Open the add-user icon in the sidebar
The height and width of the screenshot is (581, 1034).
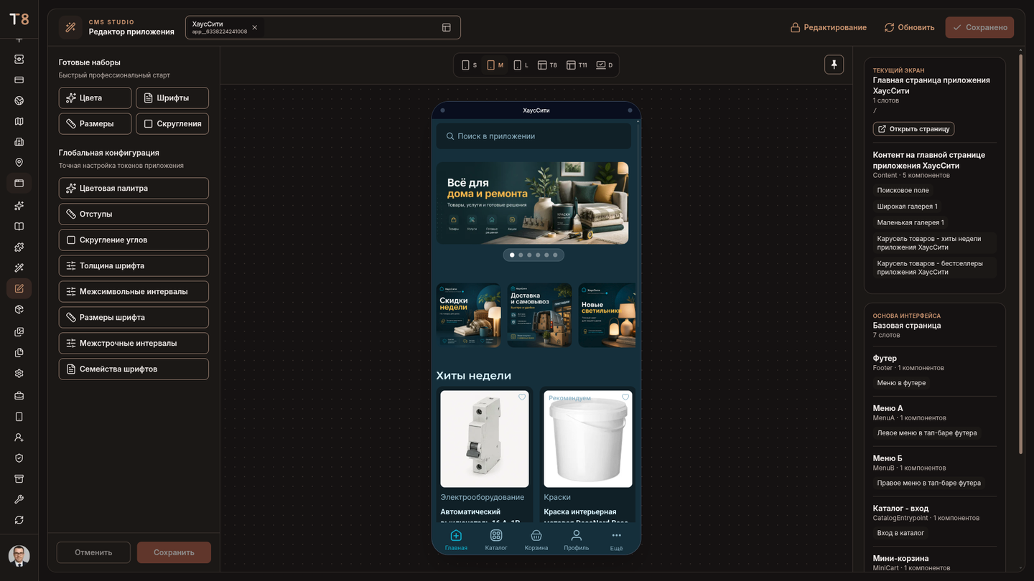(19, 437)
